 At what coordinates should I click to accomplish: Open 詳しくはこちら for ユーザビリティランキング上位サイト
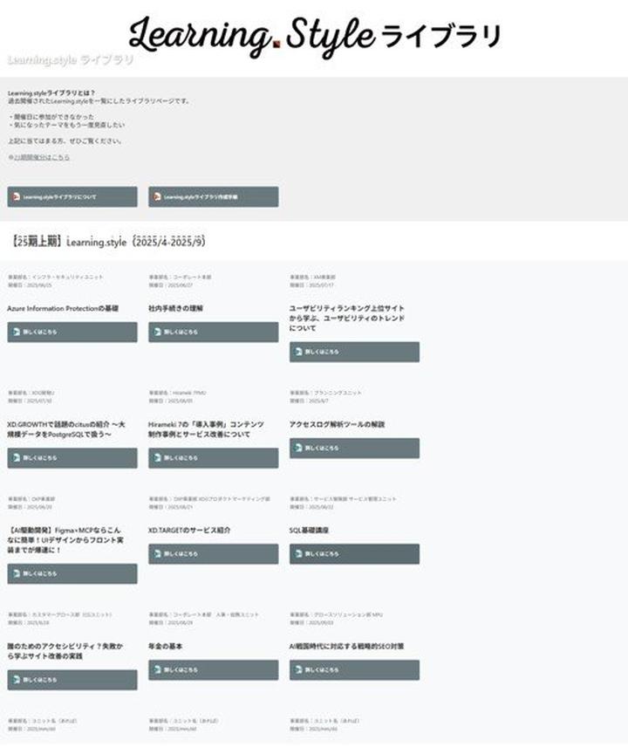tap(354, 352)
